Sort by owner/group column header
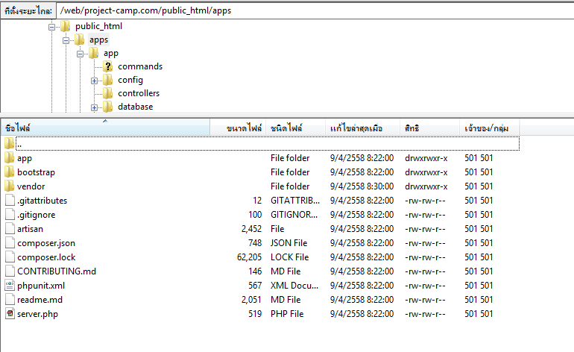 tap(490, 128)
